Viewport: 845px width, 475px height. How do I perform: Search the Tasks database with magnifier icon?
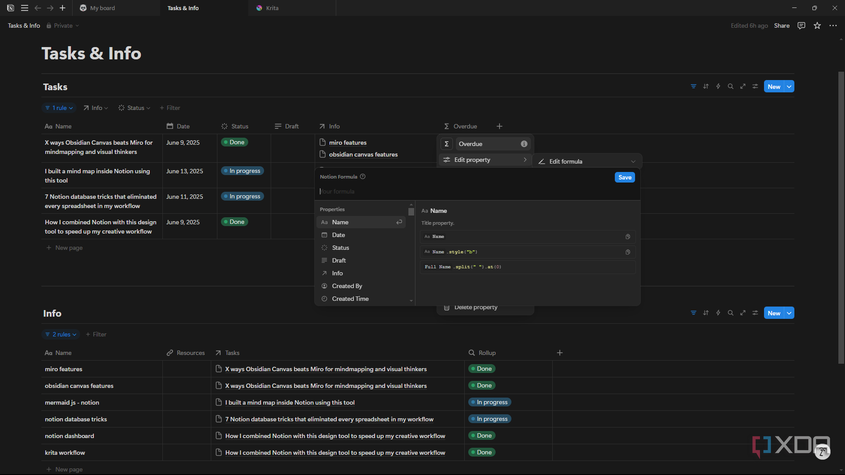click(731, 87)
